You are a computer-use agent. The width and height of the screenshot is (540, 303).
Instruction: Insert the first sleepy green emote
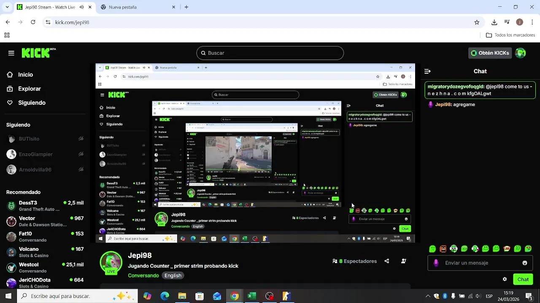[x=432, y=249]
